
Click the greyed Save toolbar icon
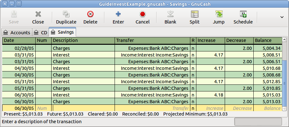[14, 14]
